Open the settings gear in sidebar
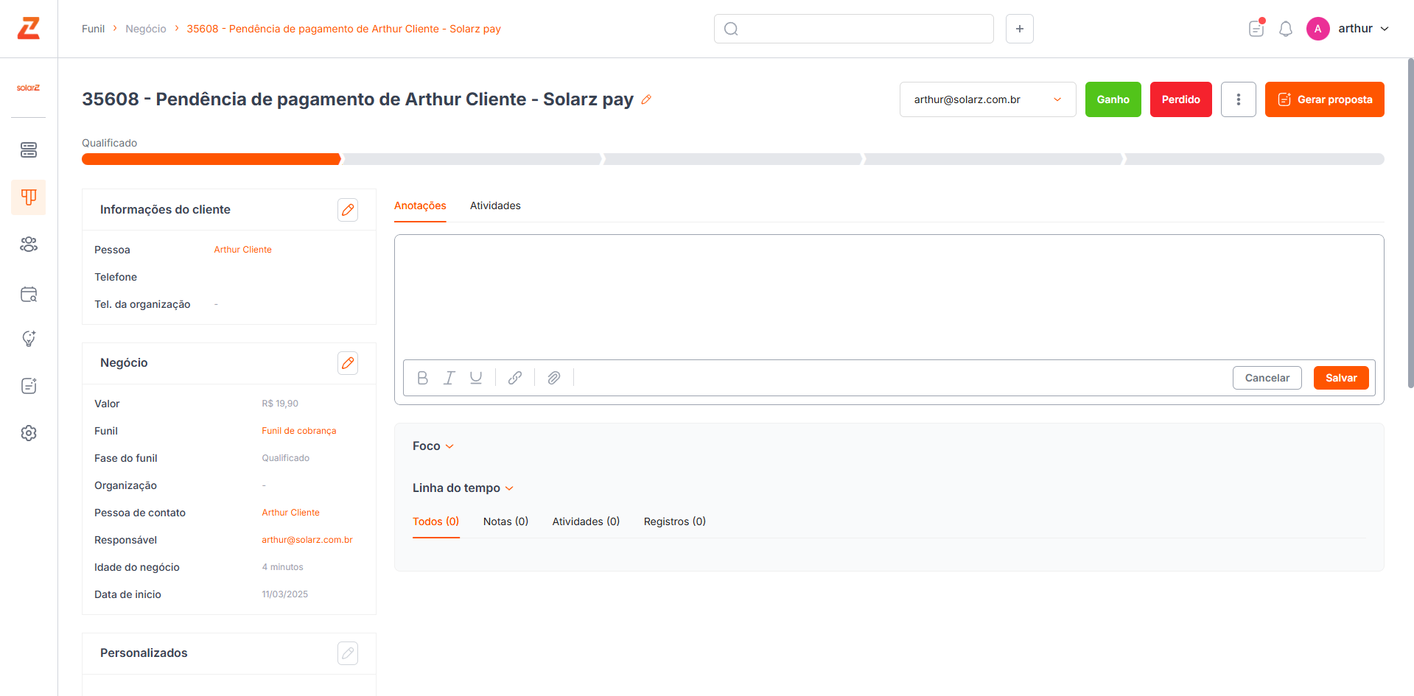1414x696 pixels. (x=29, y=433)
